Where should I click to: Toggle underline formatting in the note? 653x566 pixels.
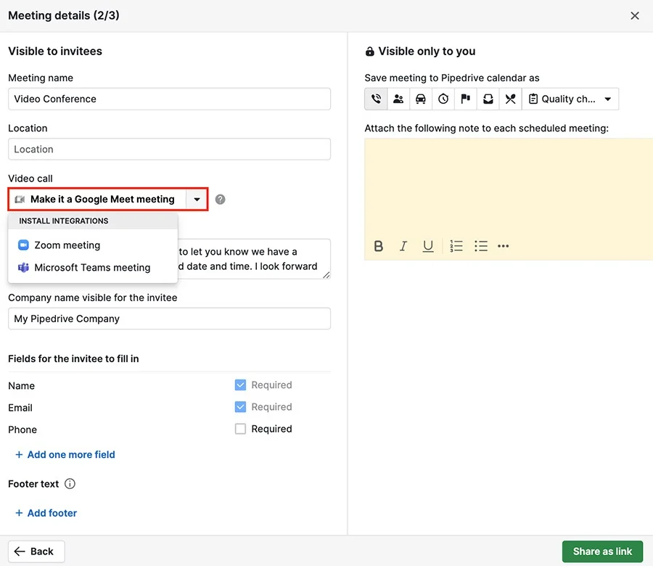[427, 246]
